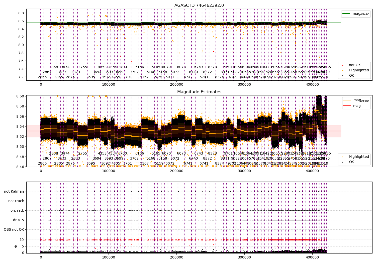376x263 pixels.
Task: Click y-tick 8.2 in the top plot
Action: pos(21,37)
